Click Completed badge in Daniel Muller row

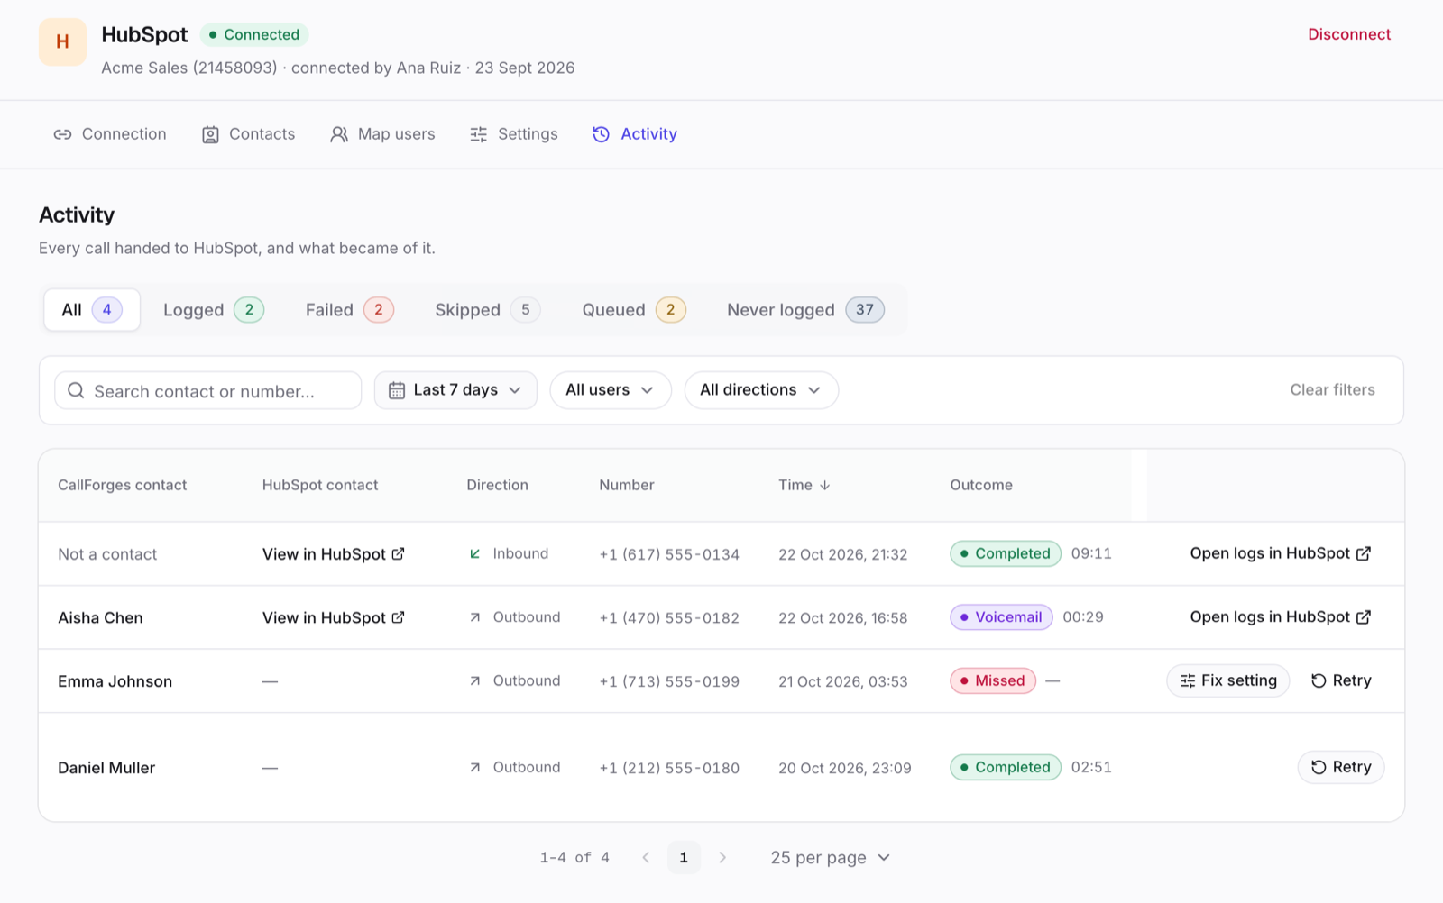pyautogui.click(x=1005, y=767)
